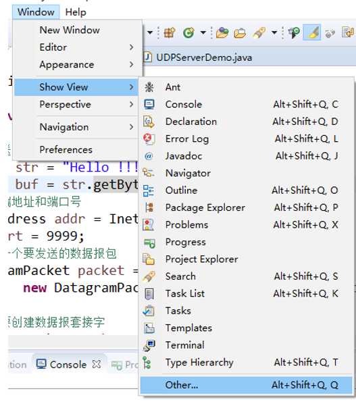Viewport: 356px width, 404px height.
Task: Expand the Appearance submenu
Action: [x=77, y=64]
